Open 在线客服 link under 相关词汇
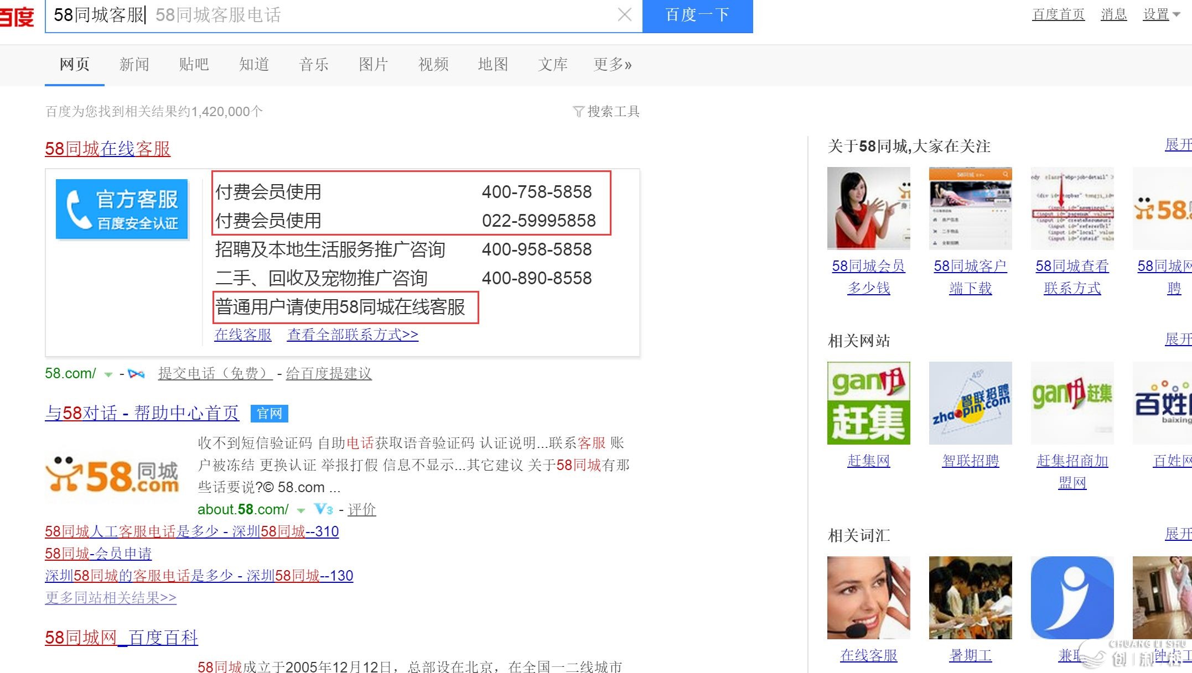The width and height of the screenshot is (1192, 673). pyautogui.click(x=869, y=655)
